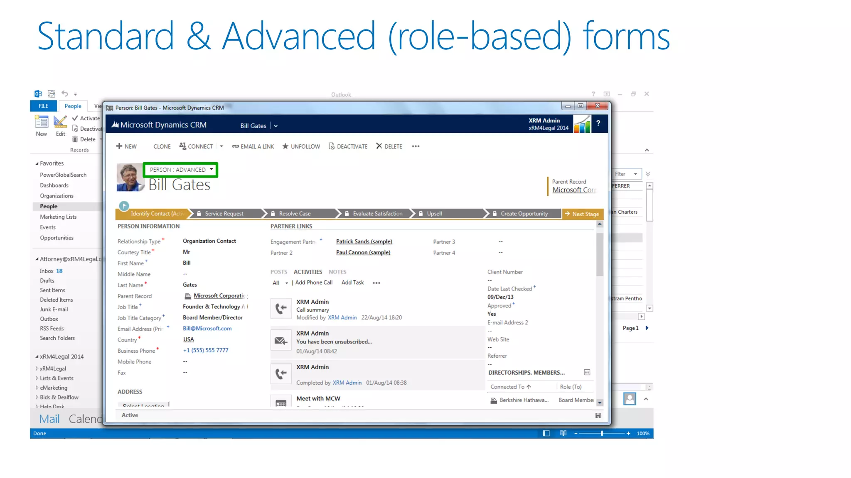Expand the Bill Gates navigation dropdown
851x478 pixels.
click(276, 126)
